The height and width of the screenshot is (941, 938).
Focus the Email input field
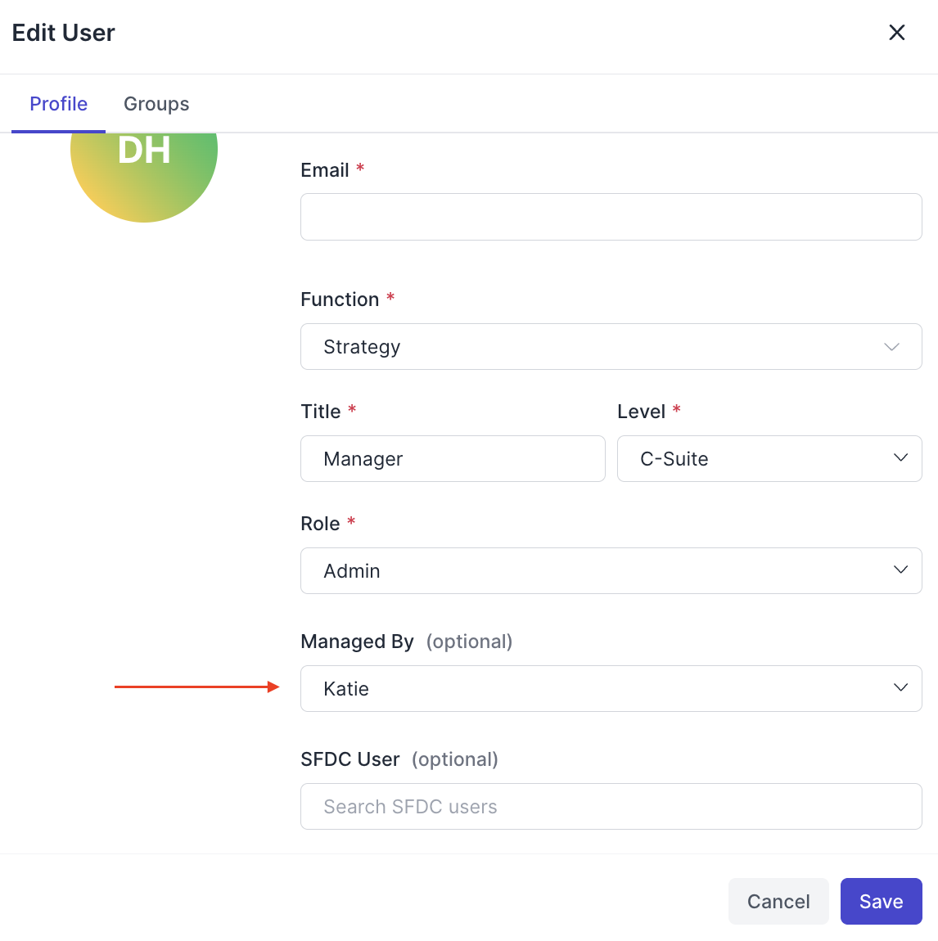[x=611, y=217]
